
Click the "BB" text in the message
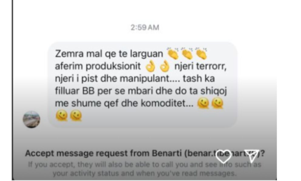88,91
